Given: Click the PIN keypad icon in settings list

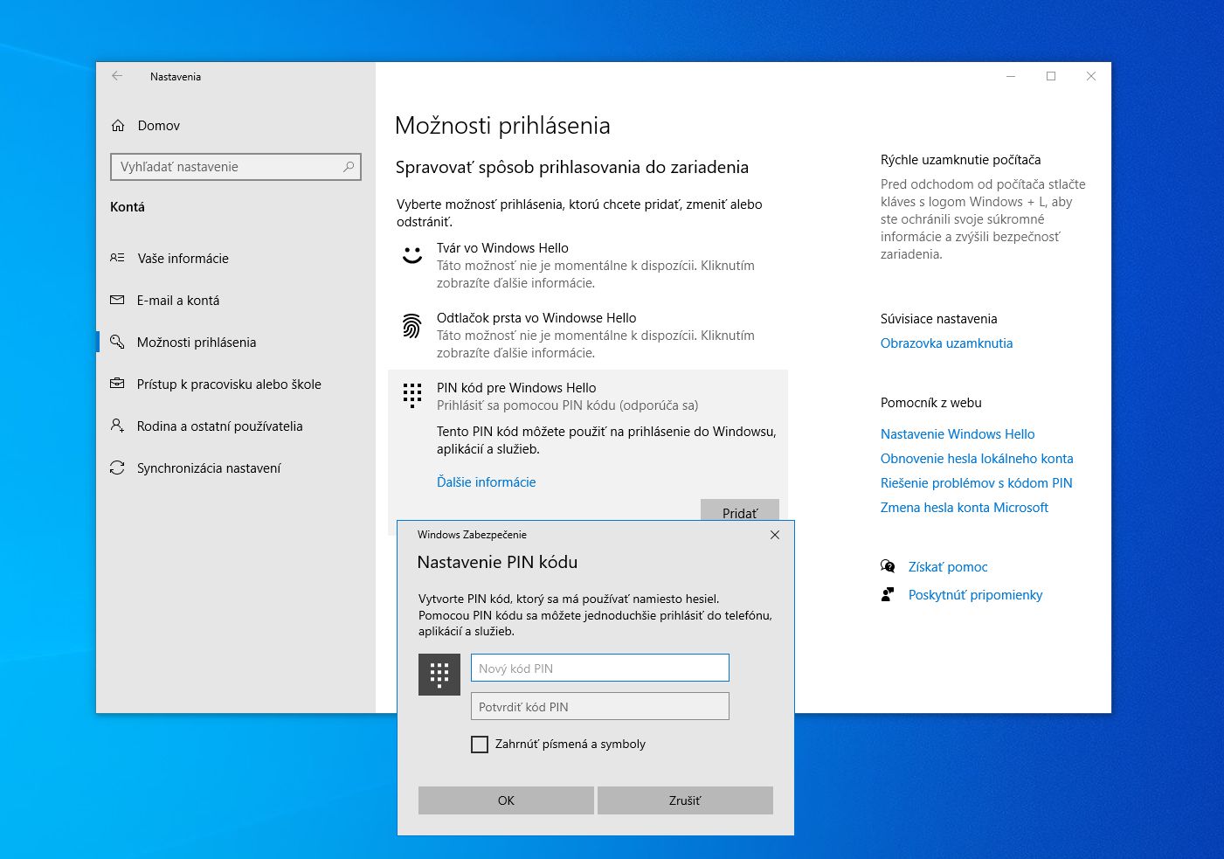Looking at the screenshot, I should tap(412, 395).
